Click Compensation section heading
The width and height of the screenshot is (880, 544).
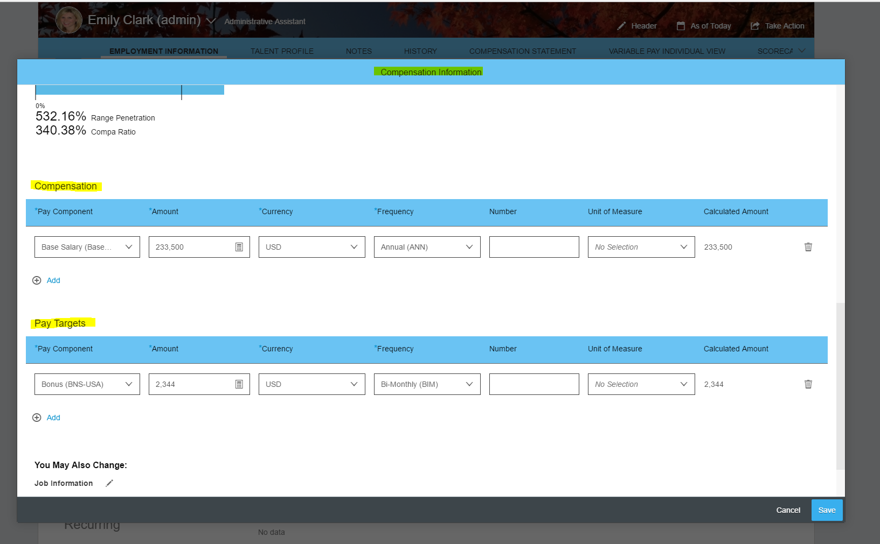coord(66,186)
